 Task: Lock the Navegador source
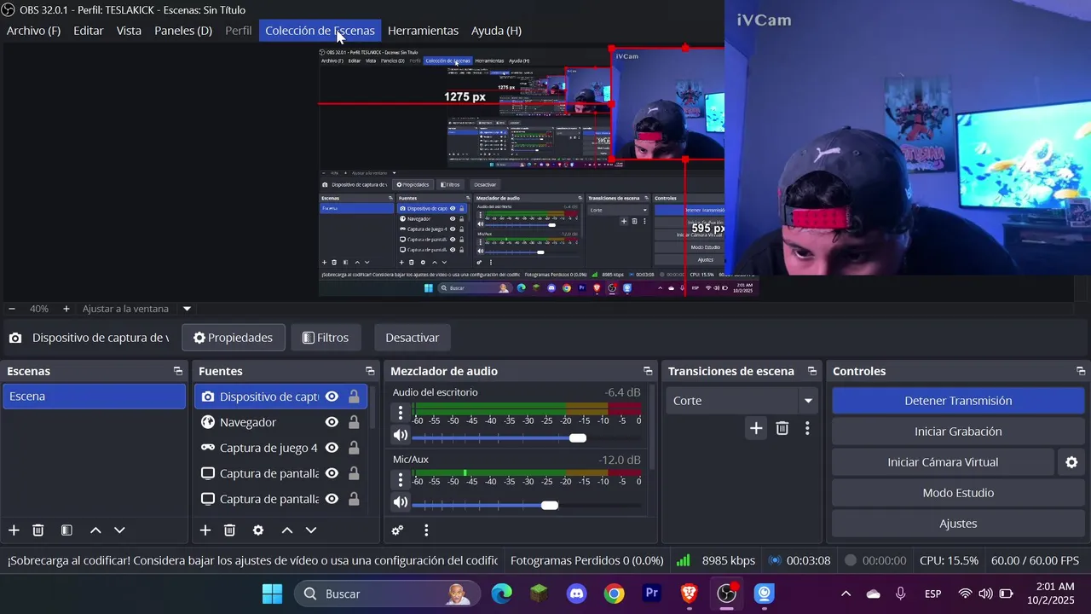pyautogui.click(x=354, y=422)
